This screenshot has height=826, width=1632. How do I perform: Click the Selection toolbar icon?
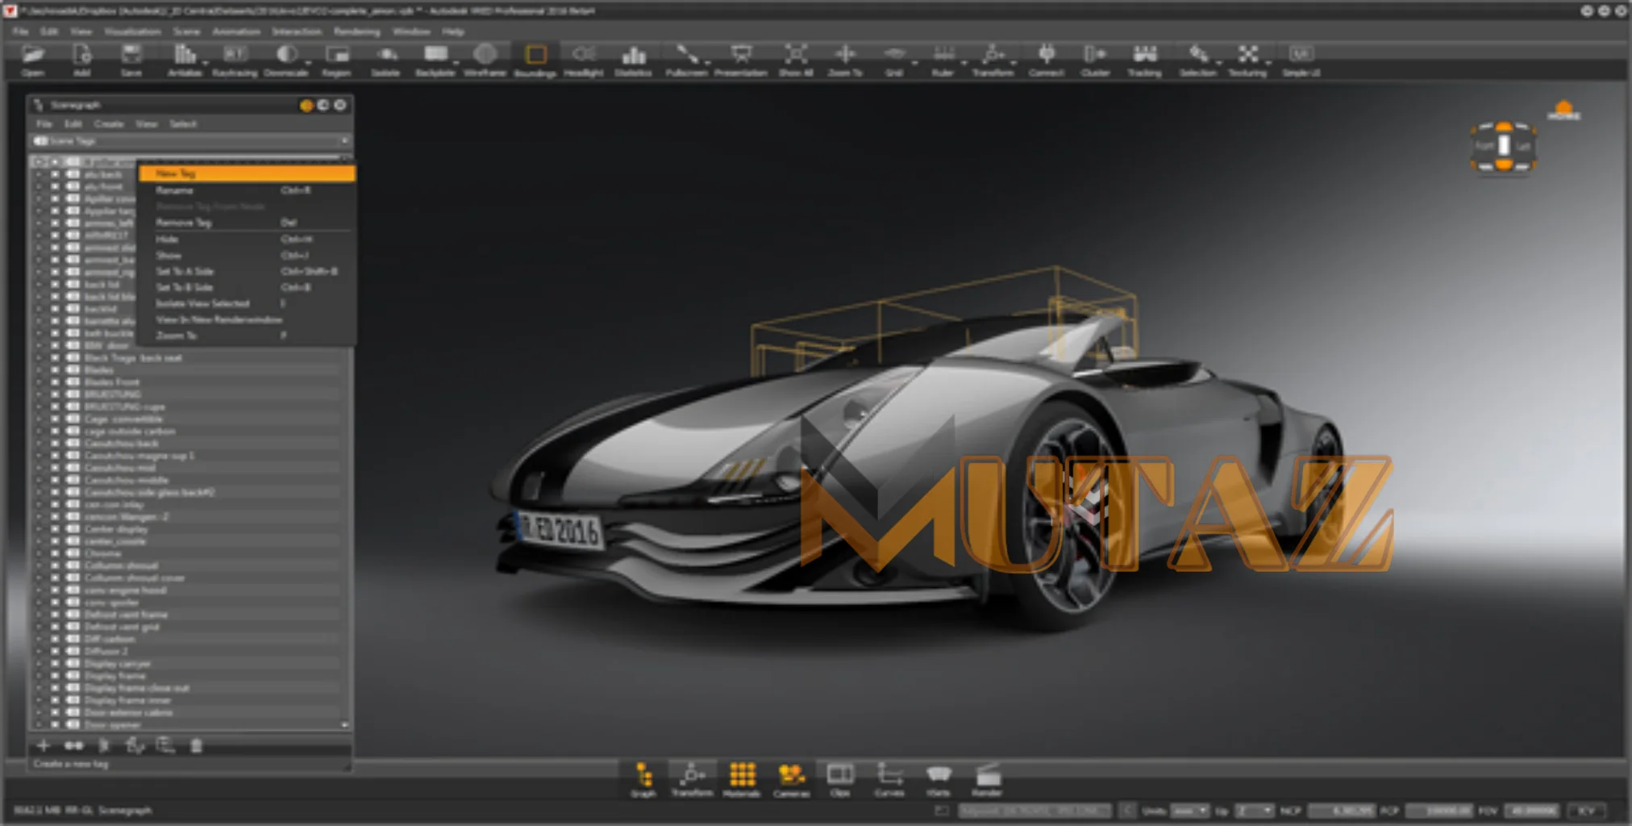(1198, 55)
